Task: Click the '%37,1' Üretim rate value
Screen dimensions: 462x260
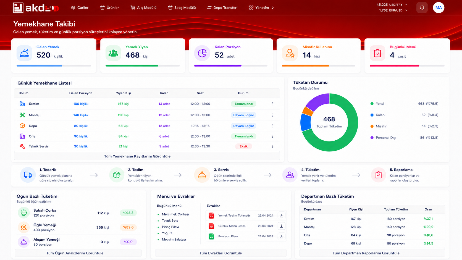Action: (428, 219)
